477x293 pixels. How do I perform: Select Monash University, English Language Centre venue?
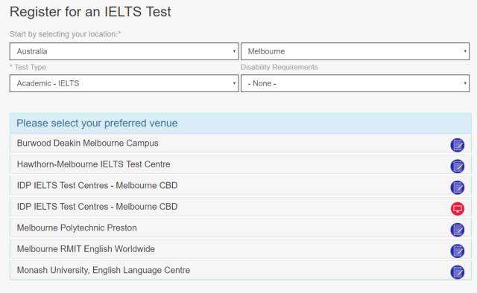tap(240, 270)
